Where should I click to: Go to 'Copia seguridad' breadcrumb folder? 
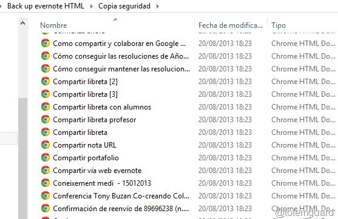click(x=124, y=6)
